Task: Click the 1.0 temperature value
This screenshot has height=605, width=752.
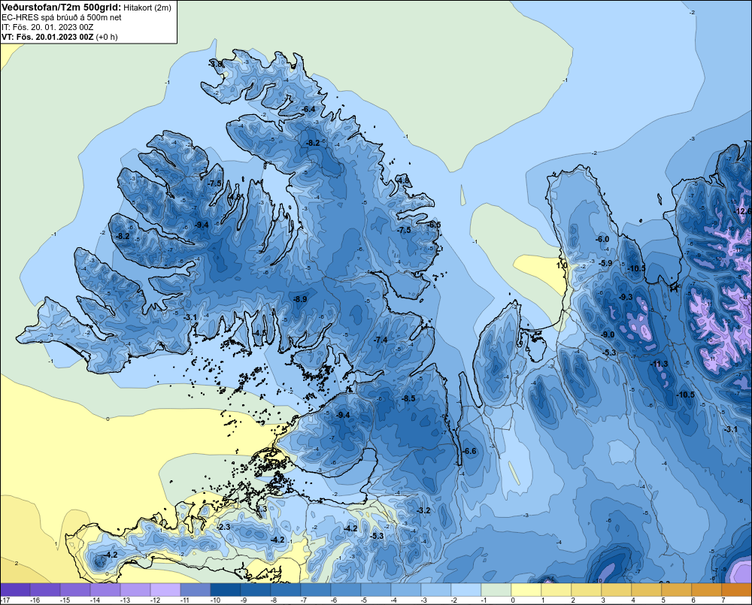Action: pyautogui.click(x=562, y=265)
